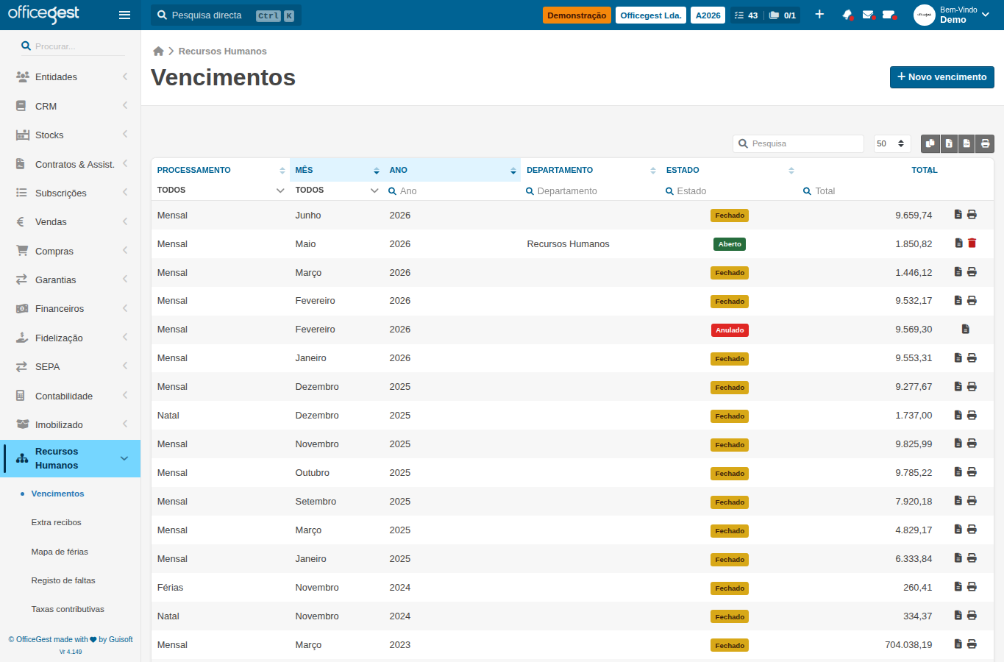Image resolution: width=1004 pixels, height=662 pixels.
Task: Print the Férias Novembro 2024 vencimento
Action: pos(972,586)
